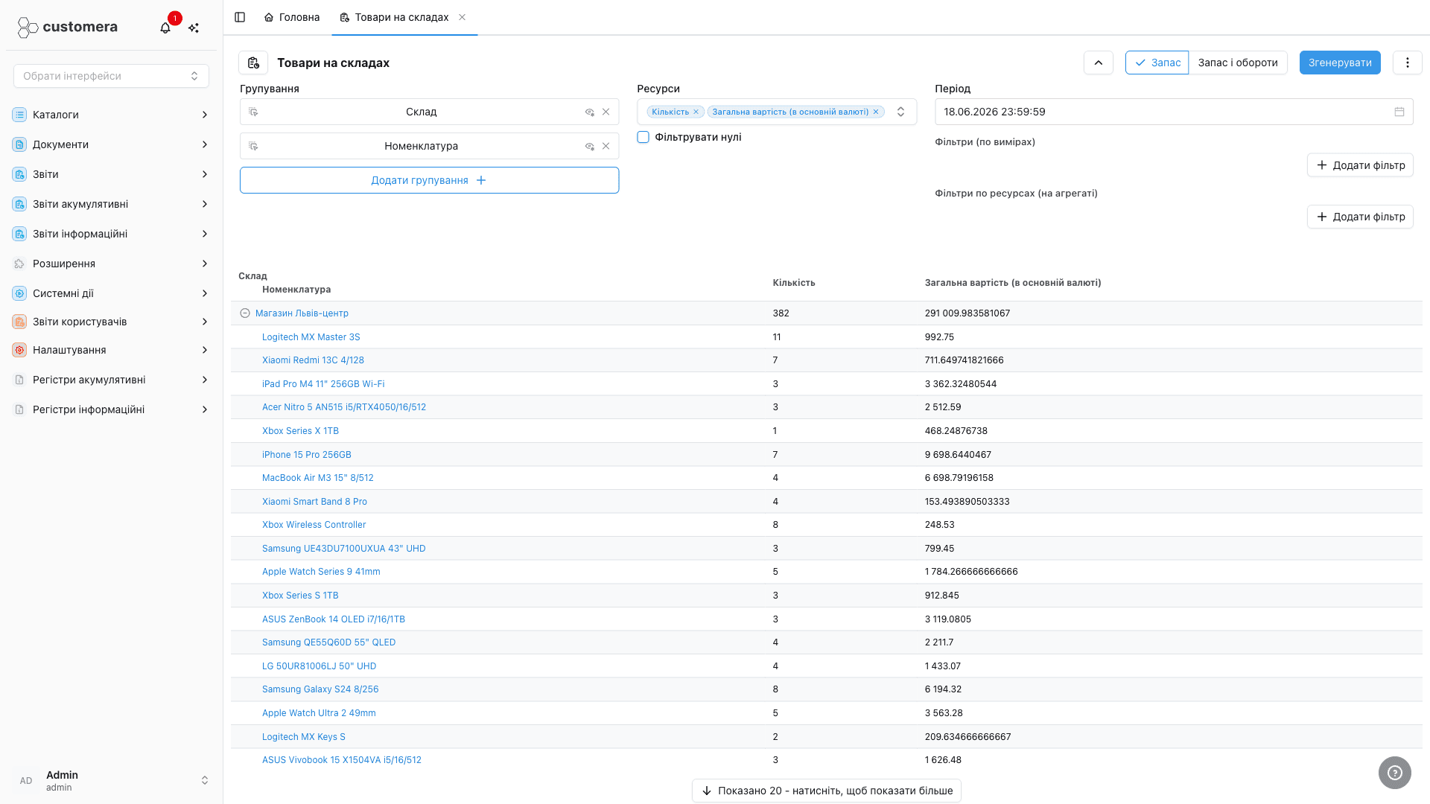Open the calendar picker in Період field
This screenshot has width=1430, height=804.
pos(1399,112)
